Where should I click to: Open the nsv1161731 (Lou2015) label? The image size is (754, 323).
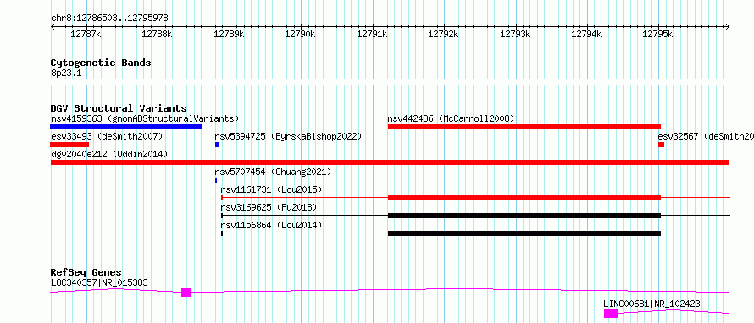[272, 189]
